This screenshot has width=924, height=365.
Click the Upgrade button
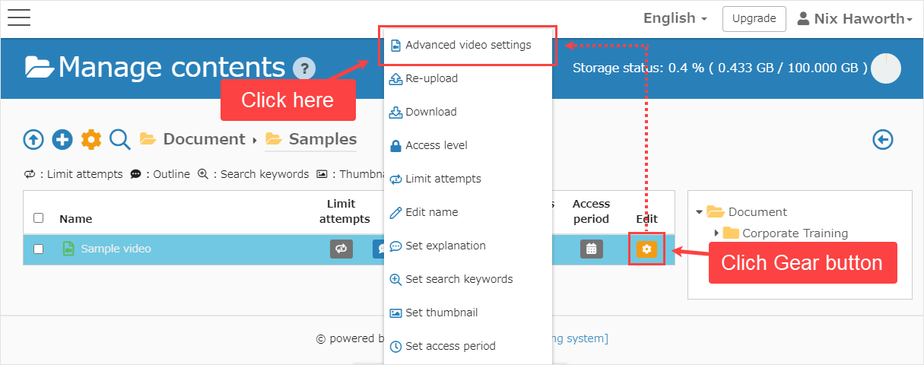[x=754, y=18]
